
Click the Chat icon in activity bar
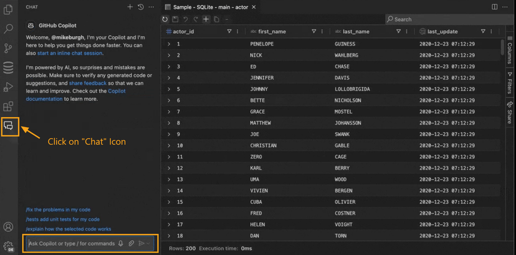pos(8,125)
